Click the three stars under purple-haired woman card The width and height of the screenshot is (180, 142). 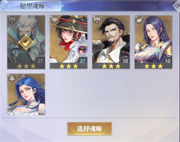pyautogui.click(x=153, y=66)
